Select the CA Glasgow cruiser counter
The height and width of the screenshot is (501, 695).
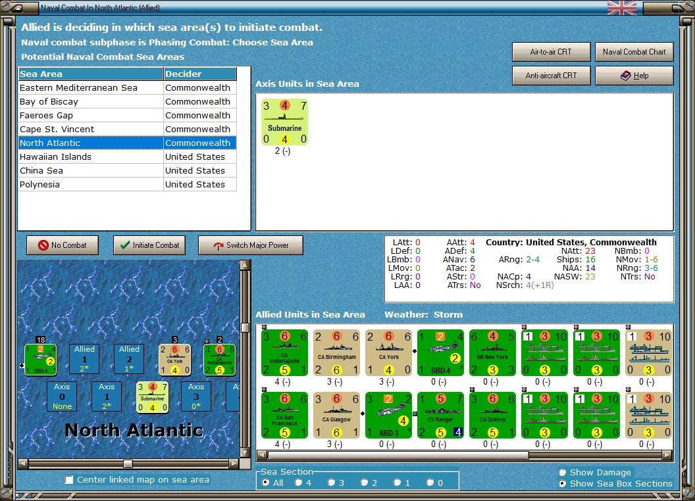click(336, 415)
